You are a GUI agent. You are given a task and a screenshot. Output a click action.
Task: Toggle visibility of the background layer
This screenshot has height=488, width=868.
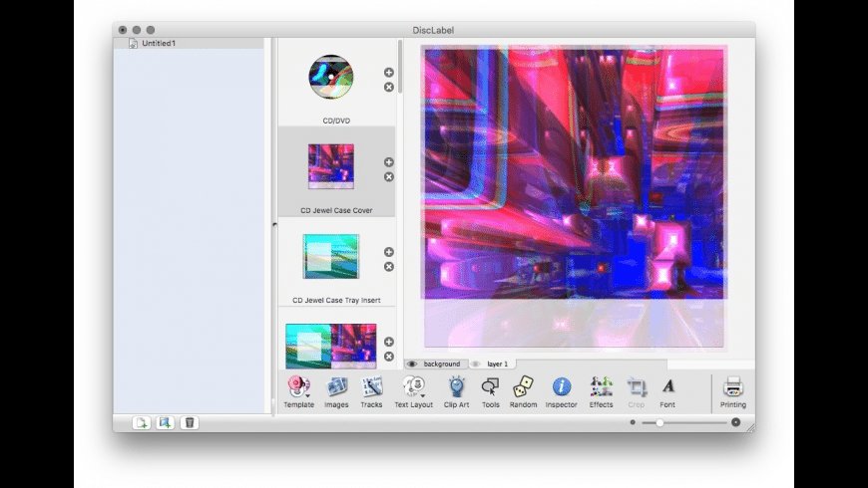coord(412,365)
